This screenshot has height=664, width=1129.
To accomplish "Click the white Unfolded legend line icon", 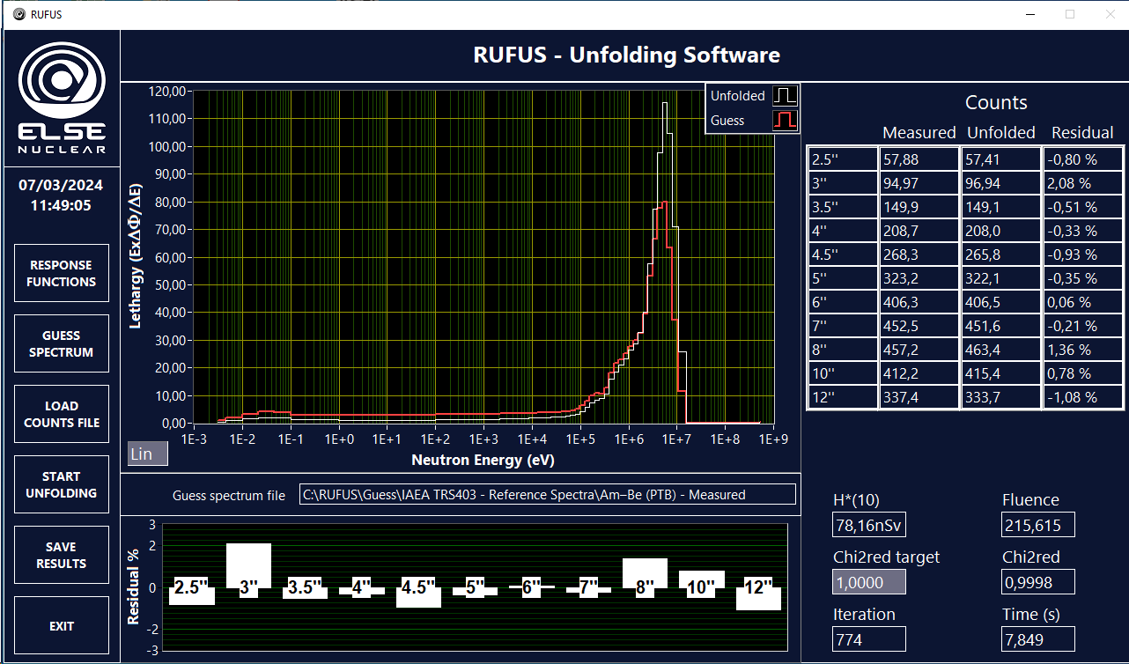I will [x=785, y=95].
